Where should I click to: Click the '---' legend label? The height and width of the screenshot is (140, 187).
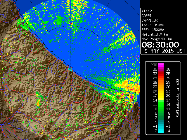click(167, 65)
